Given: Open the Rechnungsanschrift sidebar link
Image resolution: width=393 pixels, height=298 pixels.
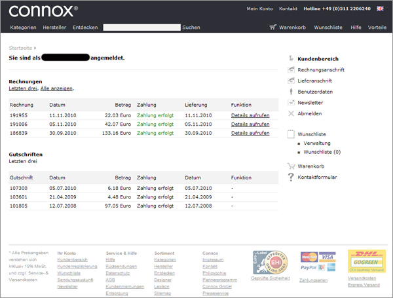Looking at the screenshot, I should tap(321, 69).
